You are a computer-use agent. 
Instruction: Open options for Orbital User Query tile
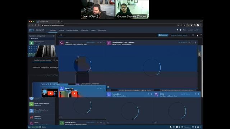199,94
